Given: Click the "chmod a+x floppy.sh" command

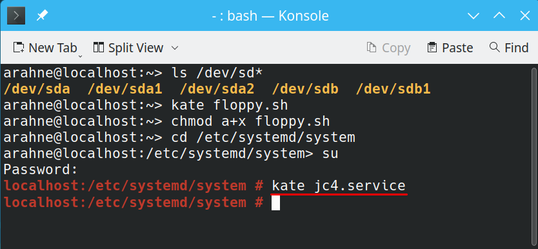Looking at the screenshot, I should 250,121.
